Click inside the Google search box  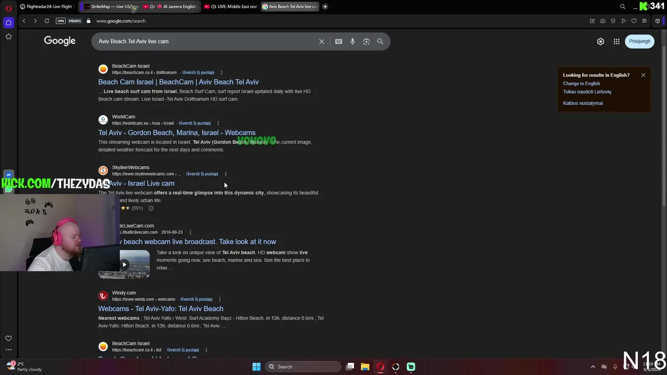[x=206, y=41]
